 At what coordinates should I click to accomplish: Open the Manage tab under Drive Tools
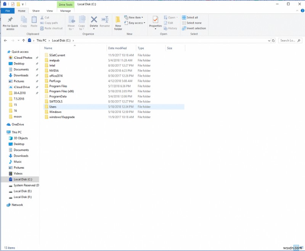65,11
